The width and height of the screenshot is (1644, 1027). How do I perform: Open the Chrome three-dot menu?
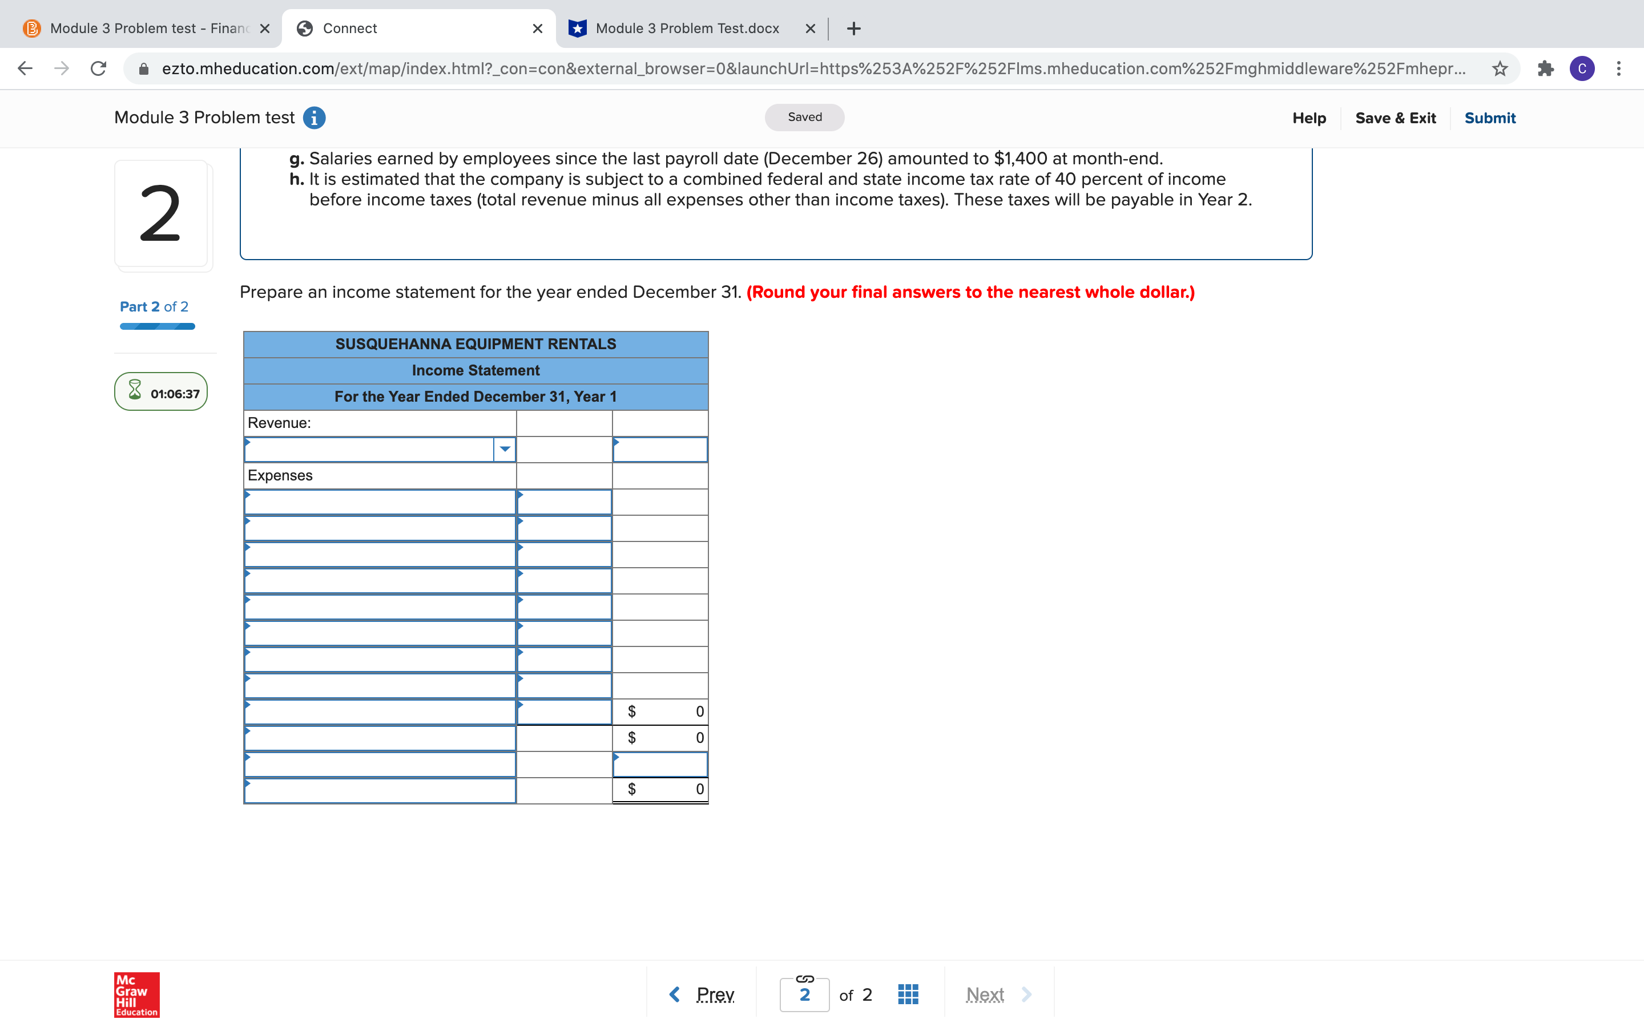(1618, 68)
